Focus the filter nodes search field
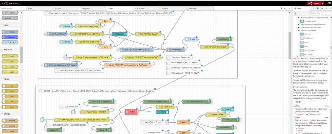Image resolution: width=332 pixels, height=134 pixels. pos(12,8)
